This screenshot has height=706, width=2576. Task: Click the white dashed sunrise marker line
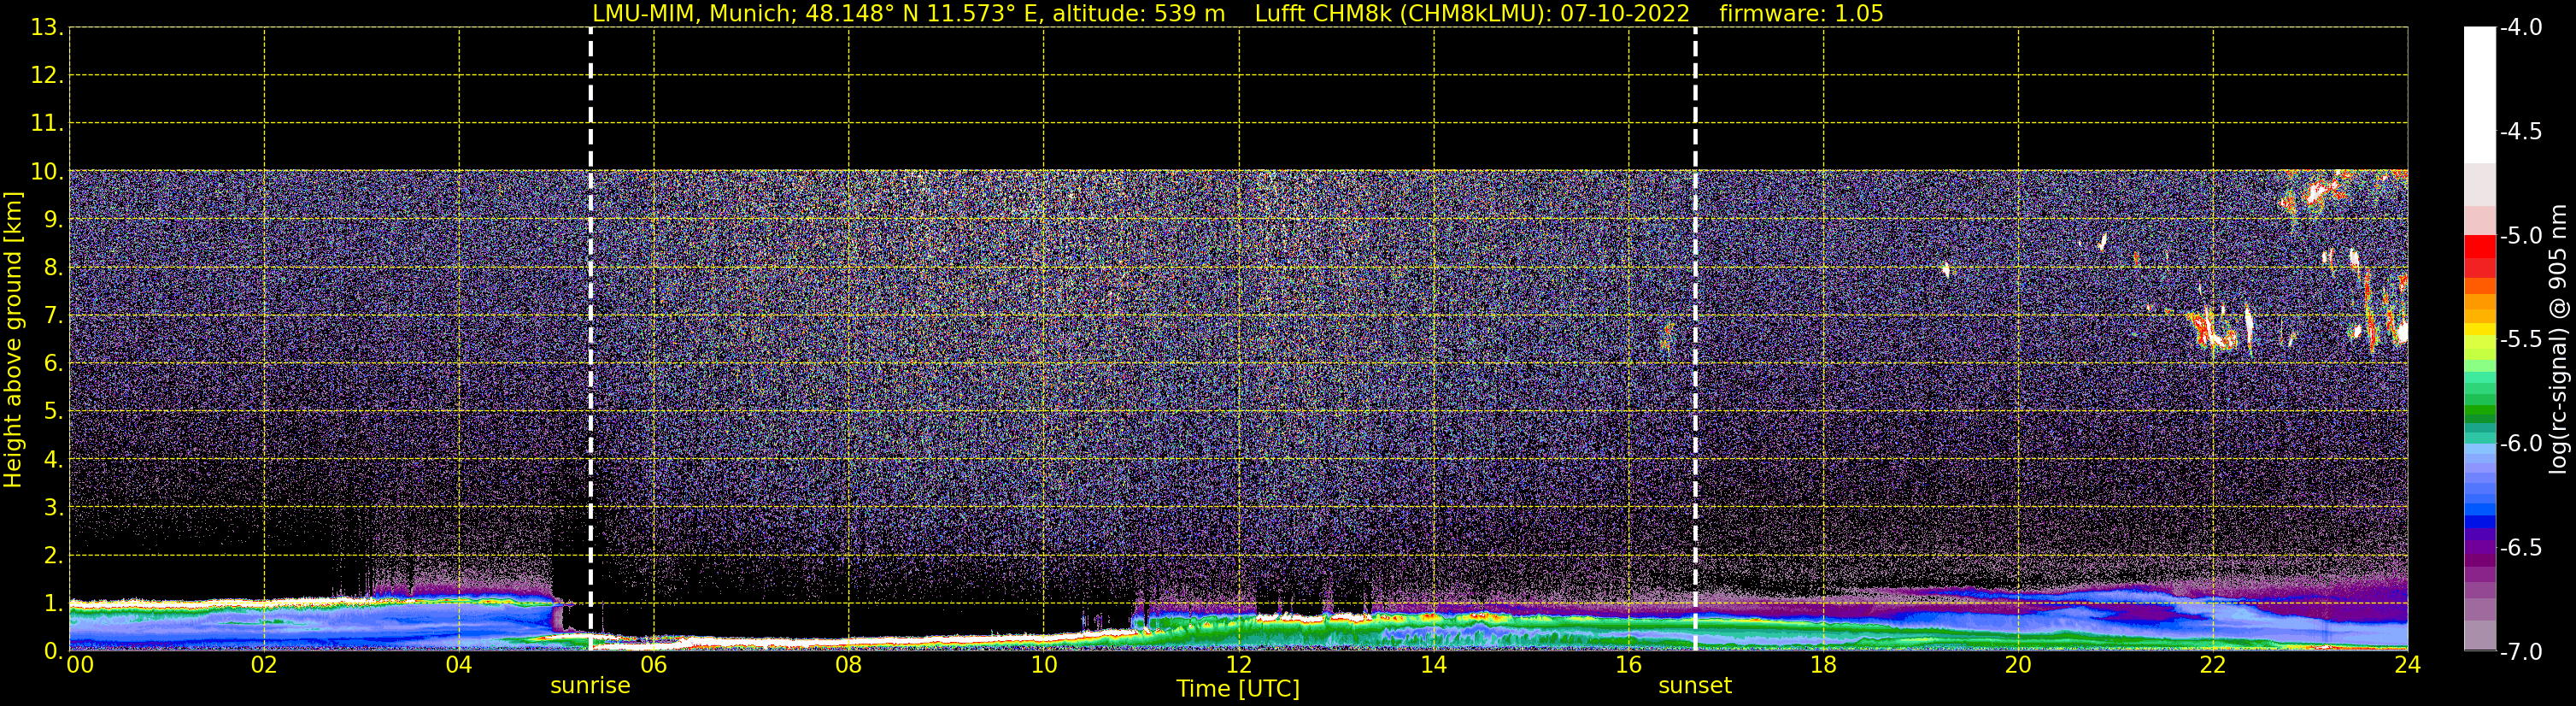click(591, 339)
